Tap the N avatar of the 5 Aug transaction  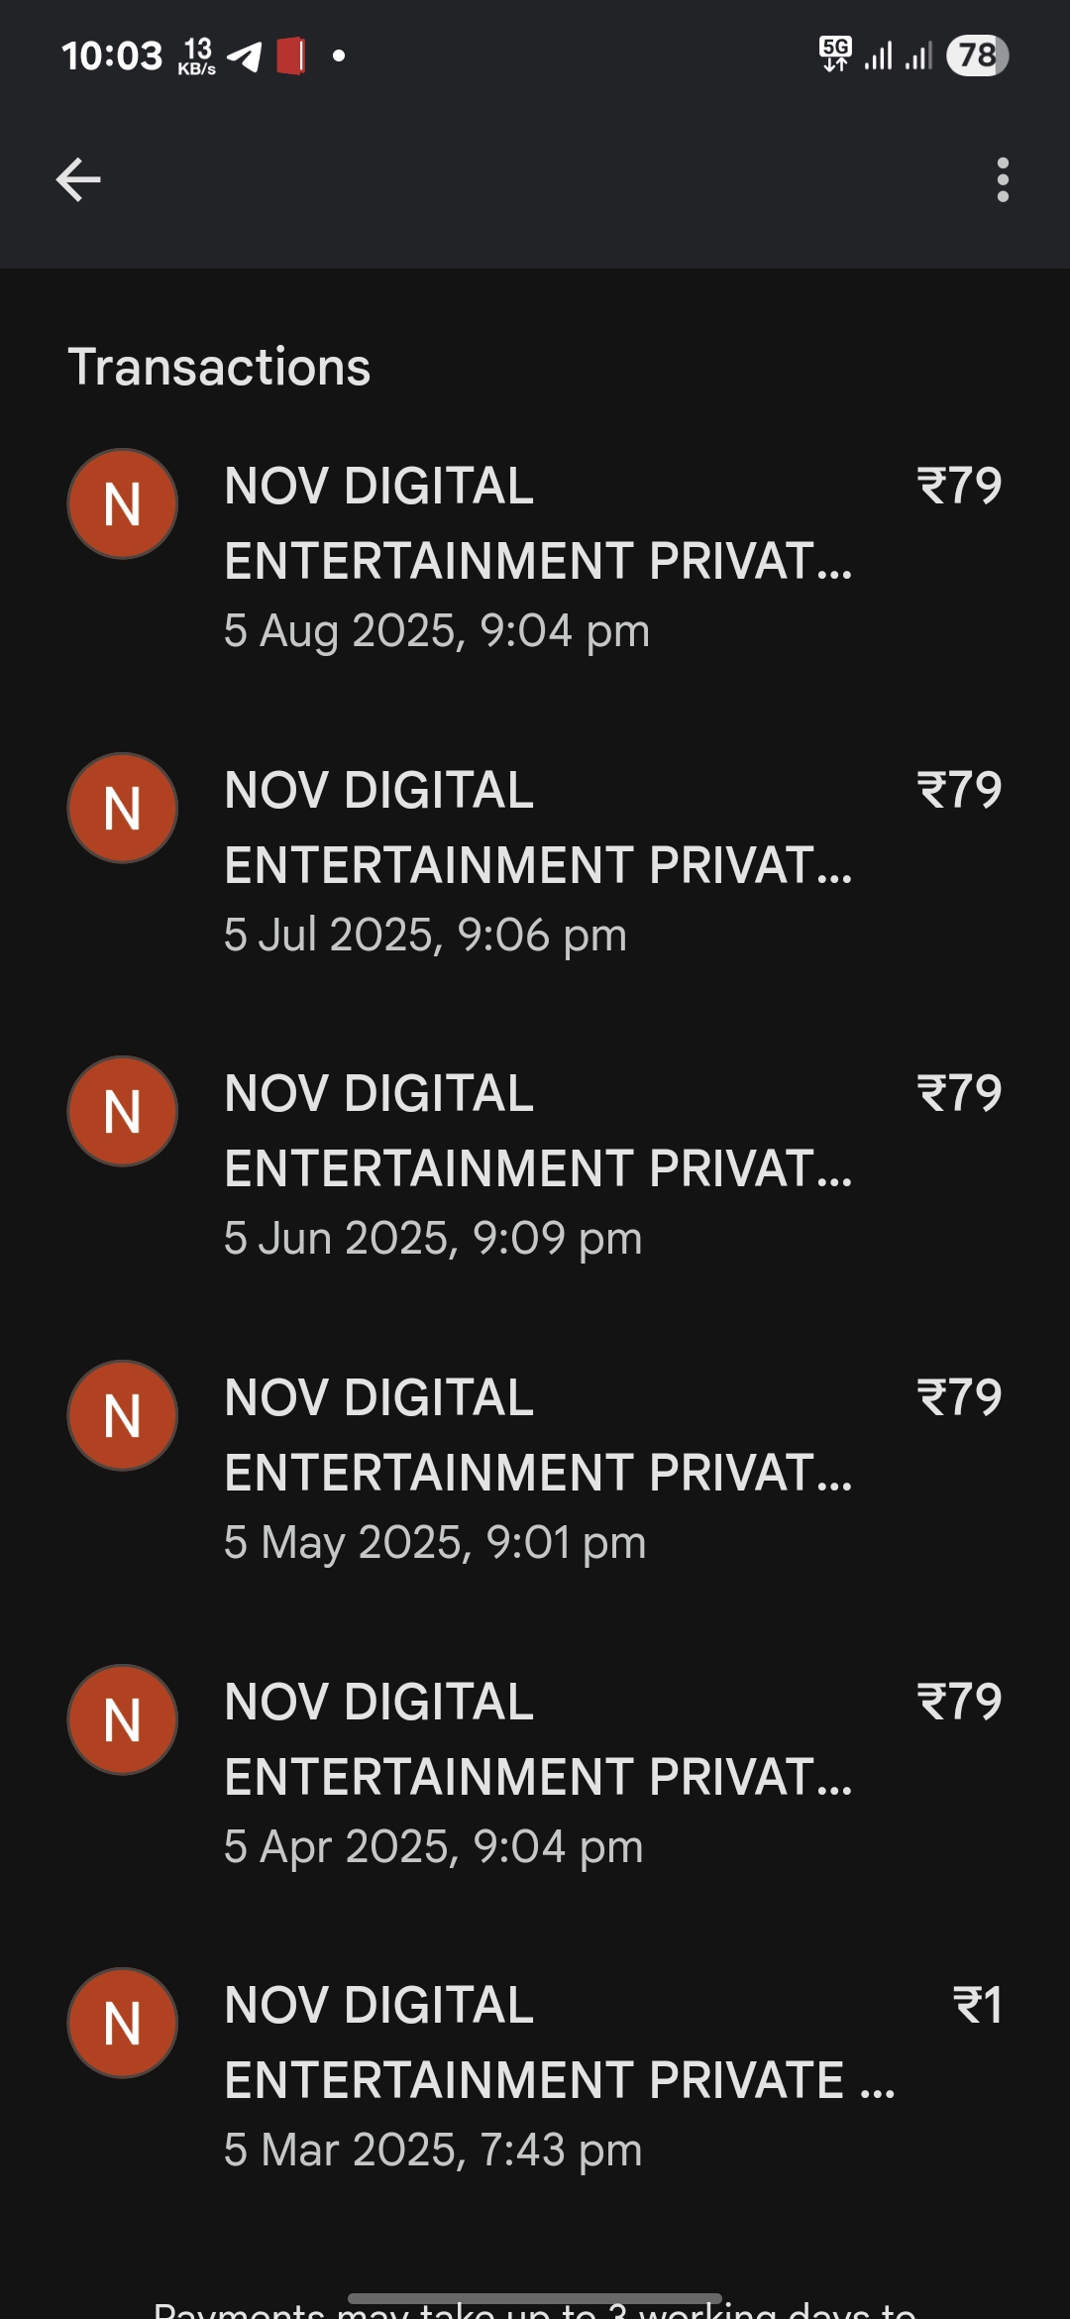(122, 504)
